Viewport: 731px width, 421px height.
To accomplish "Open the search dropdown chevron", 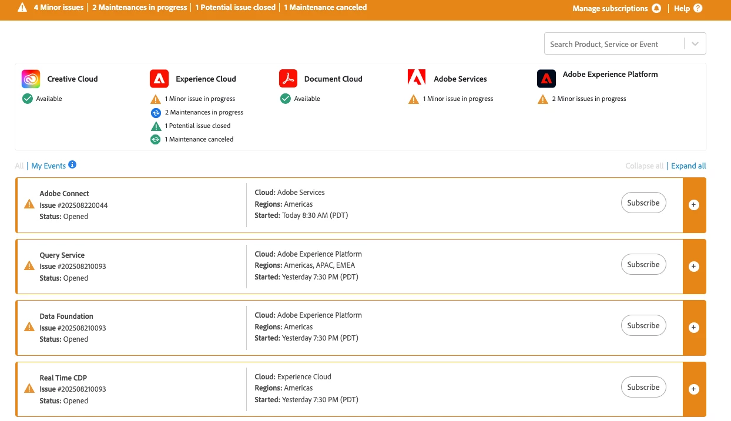I will click(x=695, y=44).
